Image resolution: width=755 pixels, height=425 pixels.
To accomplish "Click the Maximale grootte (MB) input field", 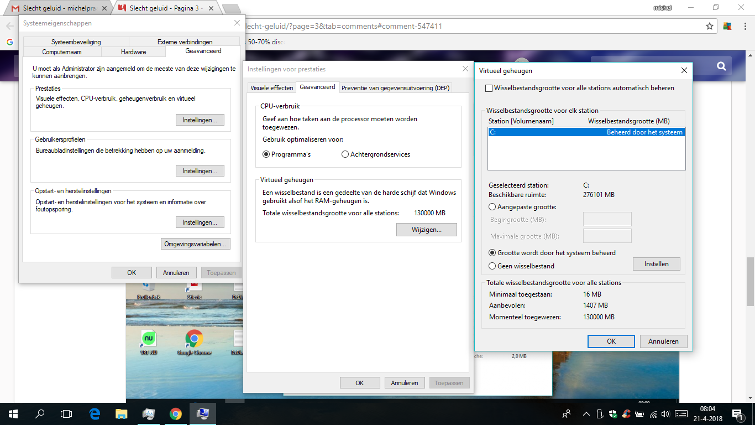I will pos(607,236).
